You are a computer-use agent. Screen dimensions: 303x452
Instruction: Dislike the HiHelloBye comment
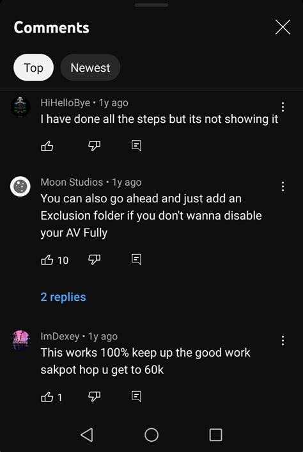pyautogui.click(x=93, y=146)
